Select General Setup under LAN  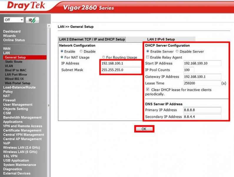(x=25, y=57)
